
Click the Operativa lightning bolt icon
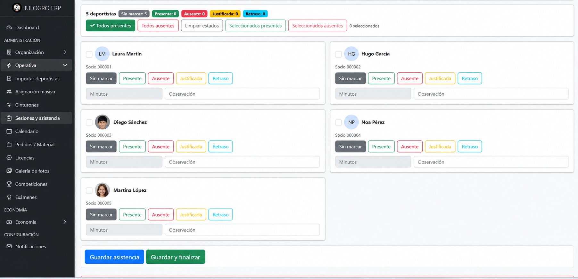coord(9,65)
